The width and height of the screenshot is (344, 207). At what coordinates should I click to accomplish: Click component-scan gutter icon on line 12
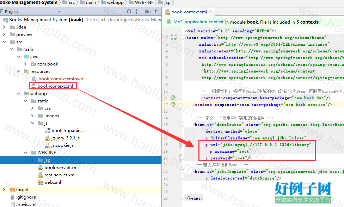tap(173, 104)
